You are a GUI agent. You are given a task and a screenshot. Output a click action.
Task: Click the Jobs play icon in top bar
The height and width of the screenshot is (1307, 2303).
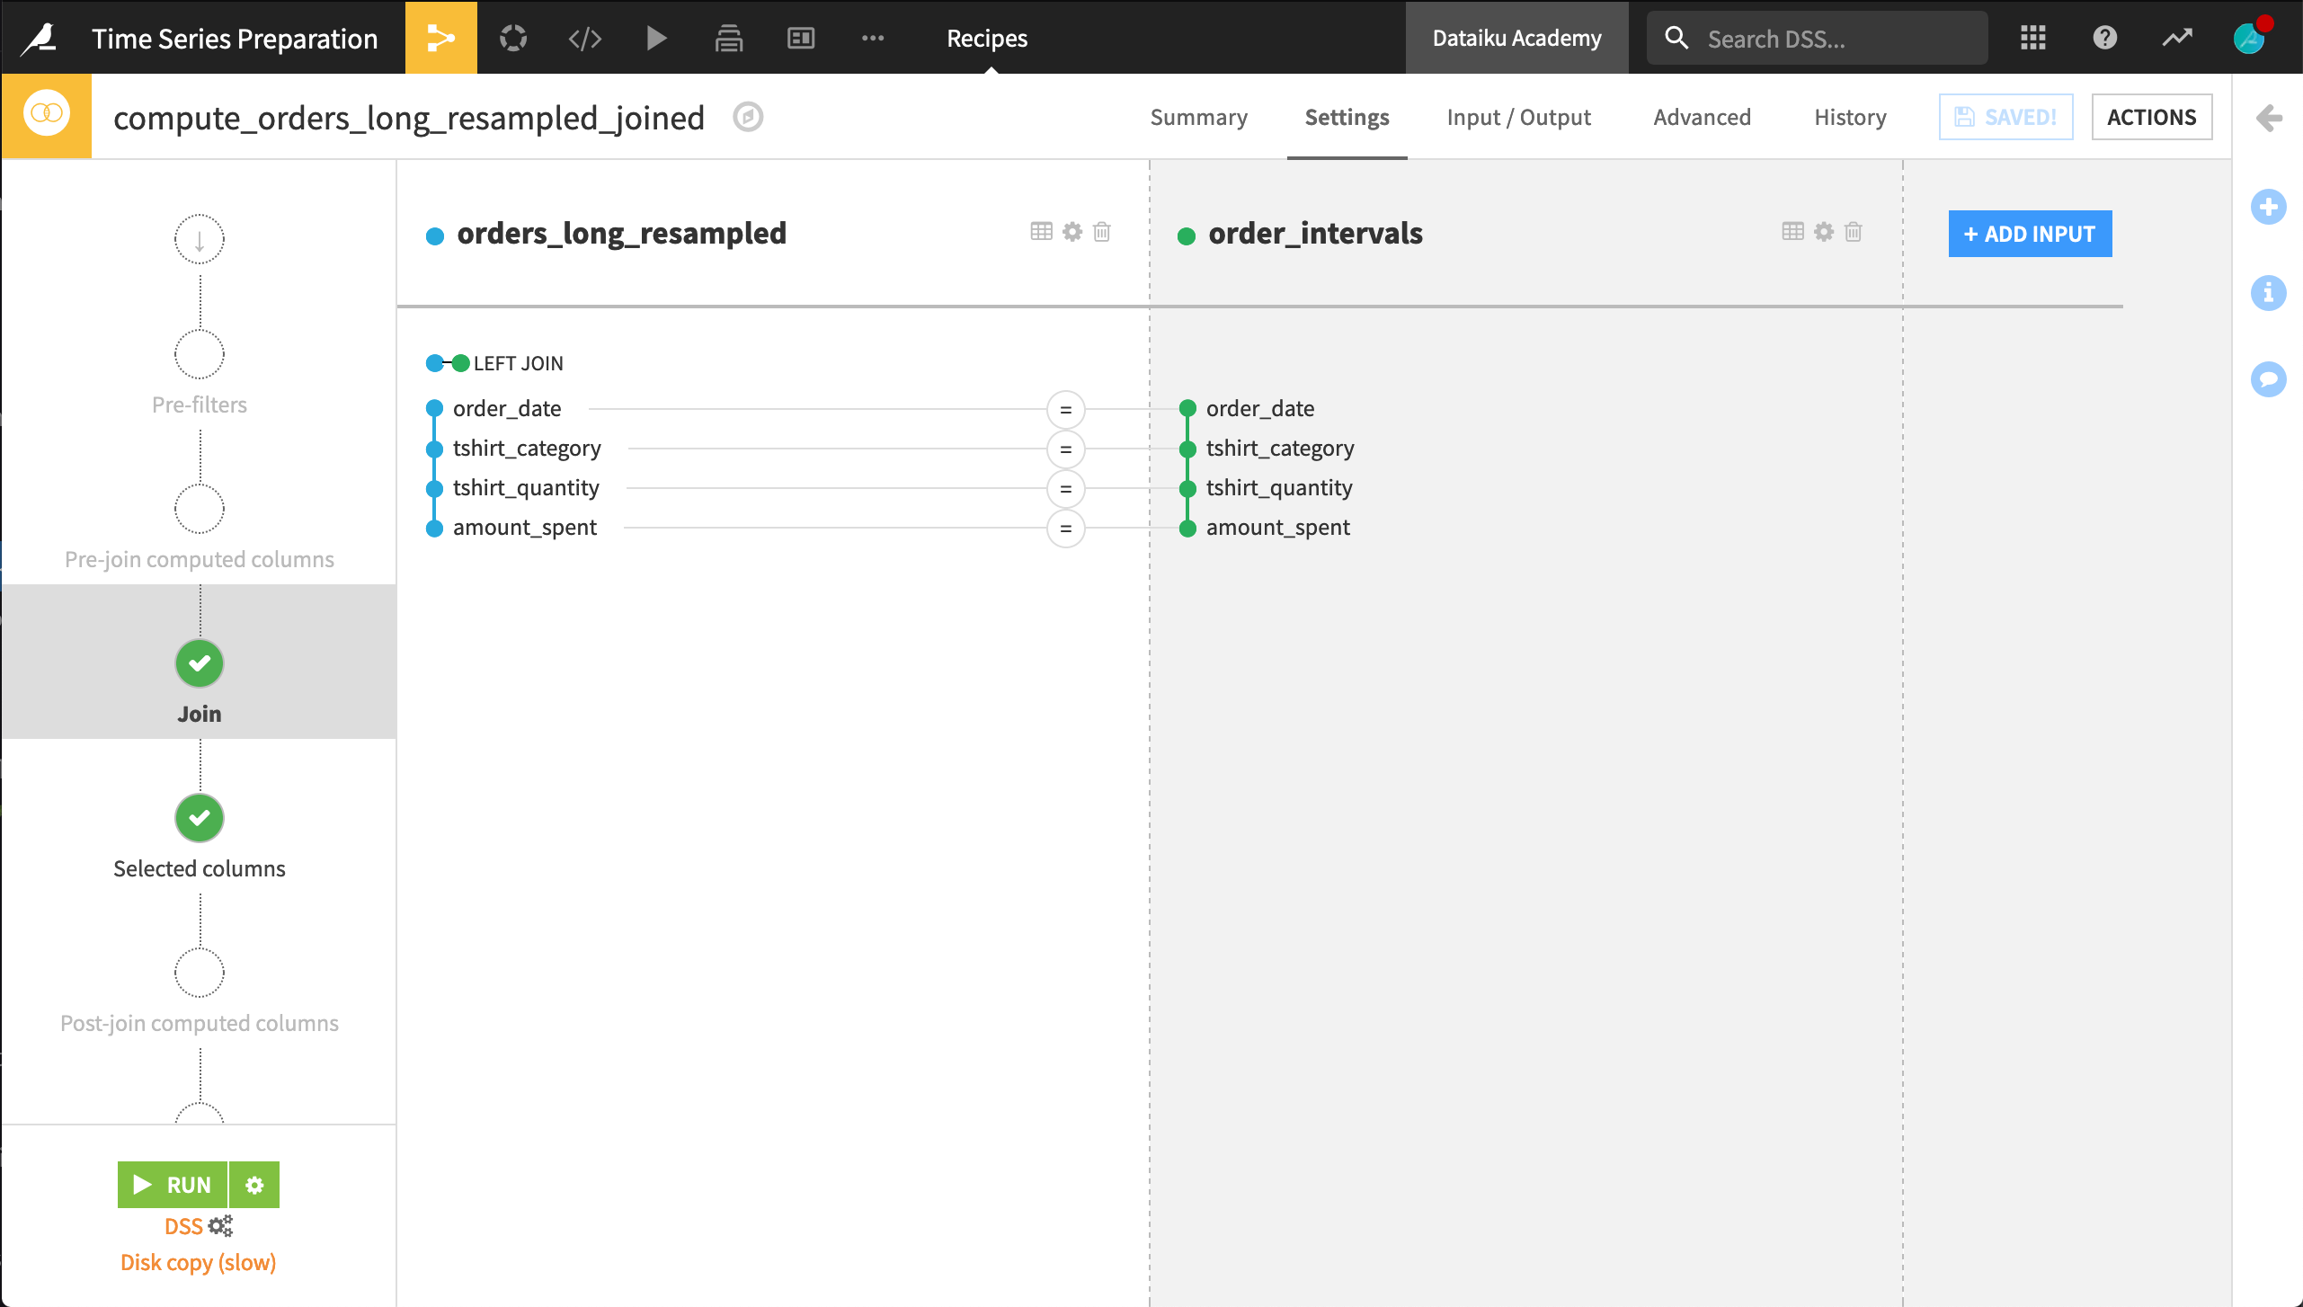pyautogui.click(x=656, y=38)
